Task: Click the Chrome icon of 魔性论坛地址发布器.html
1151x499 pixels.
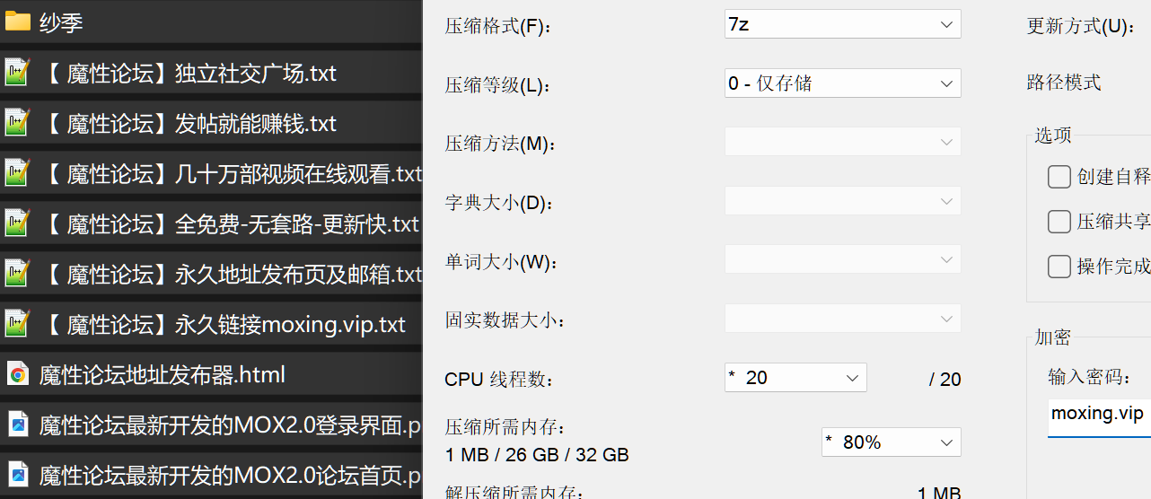Action: [17, 373]
